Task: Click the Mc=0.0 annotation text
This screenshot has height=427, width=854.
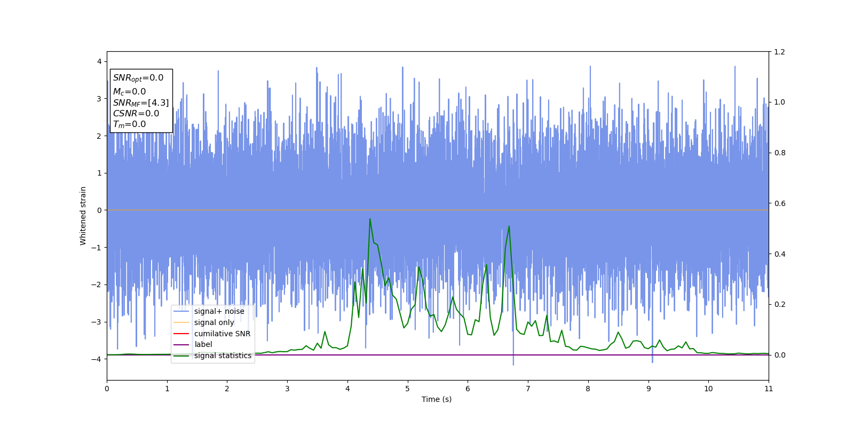Action: tap(129, 92)
